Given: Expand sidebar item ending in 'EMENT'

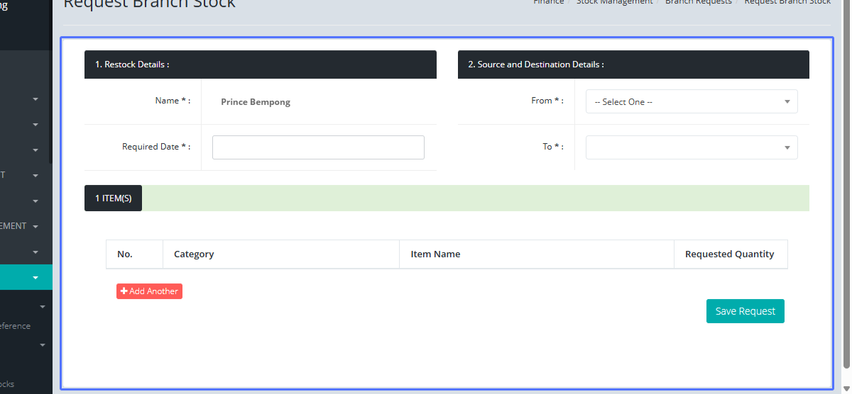Looking at the screenshot, I should tap(35, 227).
